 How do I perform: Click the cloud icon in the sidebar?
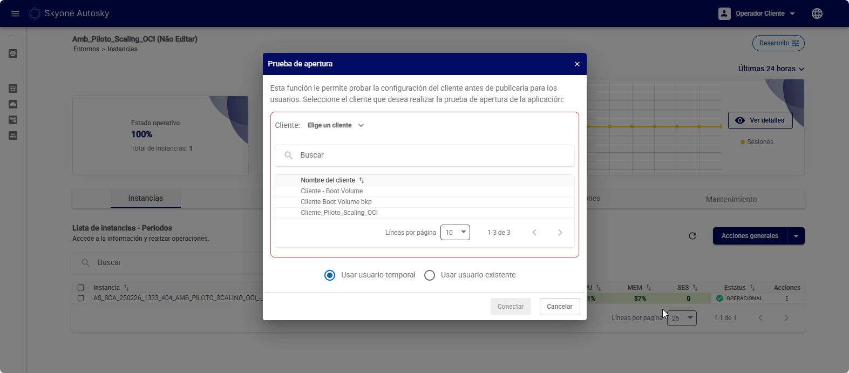pyautogui.click(x=13, y=104)
